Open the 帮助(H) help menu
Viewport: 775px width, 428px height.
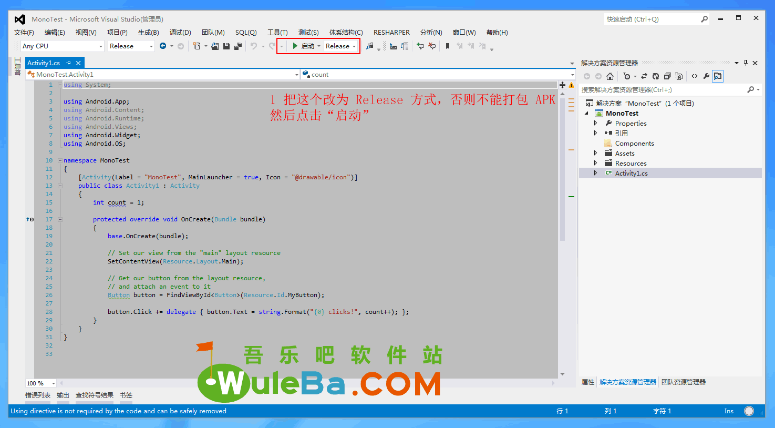497,33
